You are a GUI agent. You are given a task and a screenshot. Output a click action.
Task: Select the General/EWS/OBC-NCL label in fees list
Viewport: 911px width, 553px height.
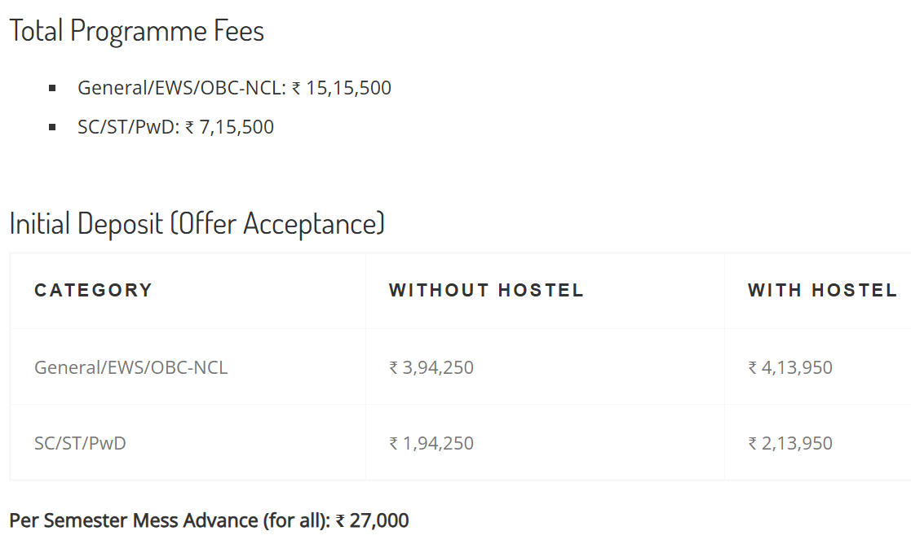(181, 88)
